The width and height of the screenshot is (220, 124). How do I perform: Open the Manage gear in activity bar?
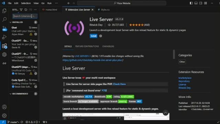pos(4,116)
